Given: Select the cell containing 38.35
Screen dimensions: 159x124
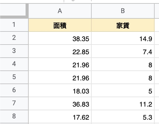Looking at the screenshot, I should click(x=60, y=38).
